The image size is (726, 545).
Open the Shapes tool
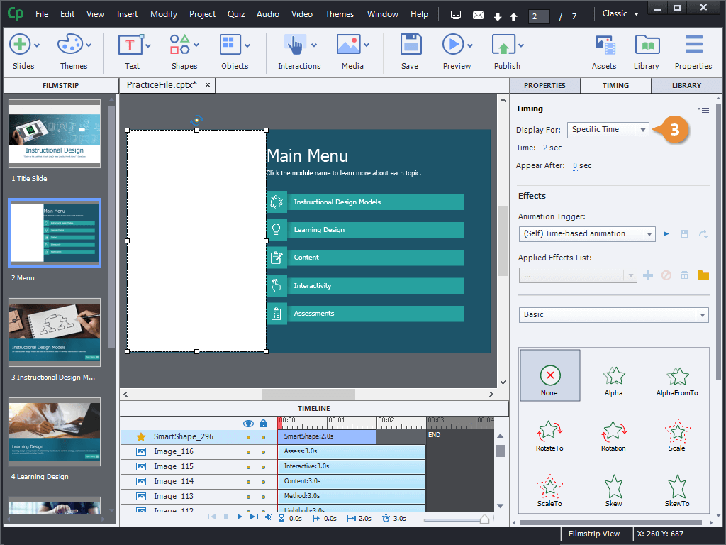tap(184, 51)
